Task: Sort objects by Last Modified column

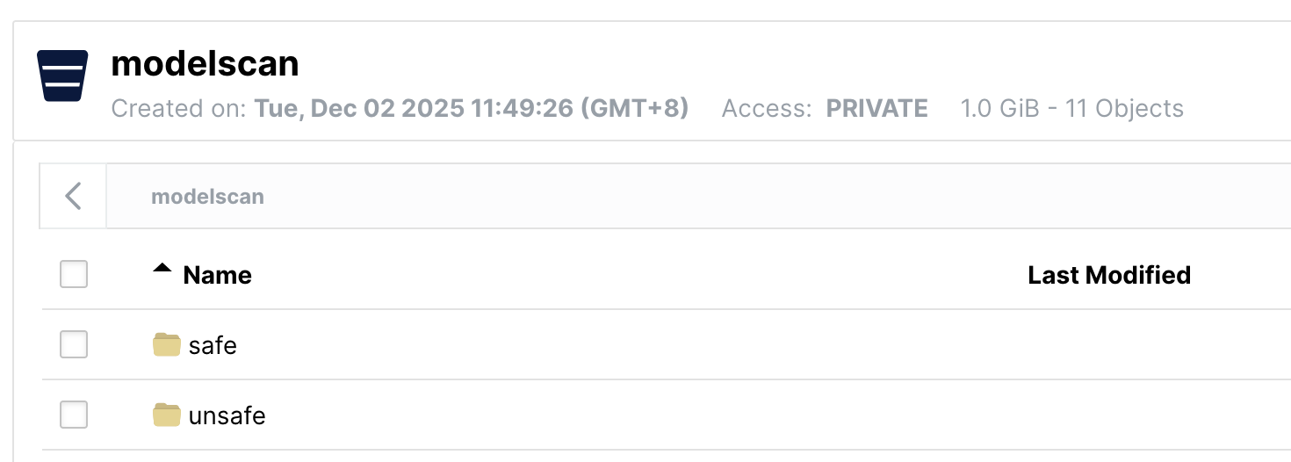Action: click(x=1108, y=275)
